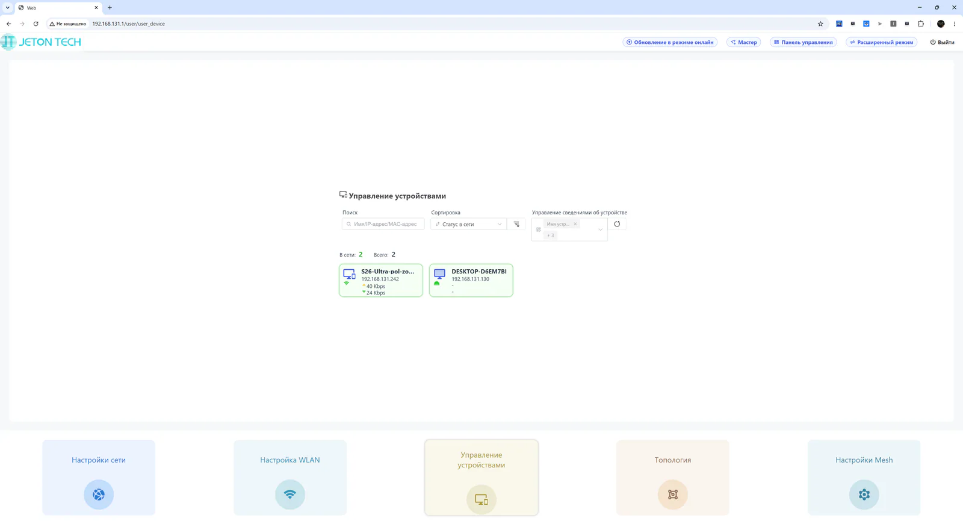The width and height of the screenshot is (963, 524).
Task: Open the Настройка WLAN tile
Action: tap(290, 478)
